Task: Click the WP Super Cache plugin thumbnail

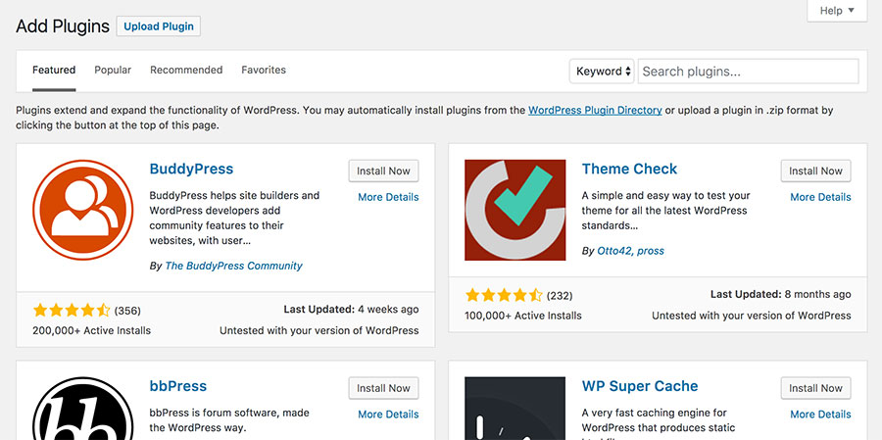Action: (x=514, y=409)
